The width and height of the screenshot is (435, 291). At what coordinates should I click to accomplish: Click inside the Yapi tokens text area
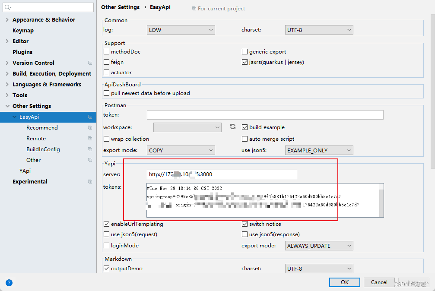click(263, 200)
